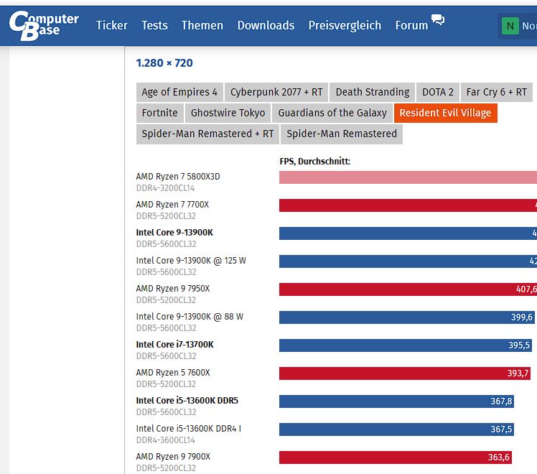Select Spider-Man Remastered + RT tab
The height and width of the screenshot is (474, 537).
(207, 134)
